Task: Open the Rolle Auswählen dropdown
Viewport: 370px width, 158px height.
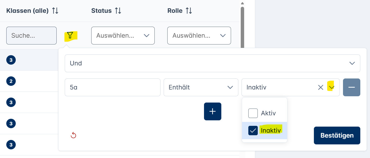Action: [199, 36]
